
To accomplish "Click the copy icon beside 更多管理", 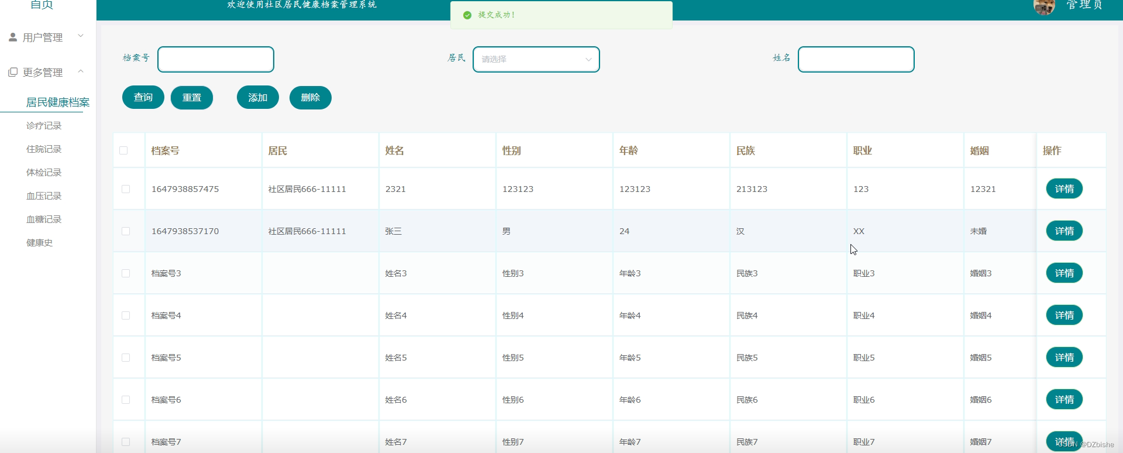I will (13, 72).
